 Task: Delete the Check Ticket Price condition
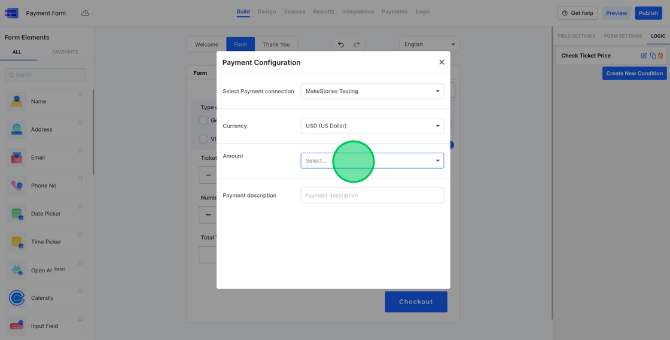tap(660, 56)
